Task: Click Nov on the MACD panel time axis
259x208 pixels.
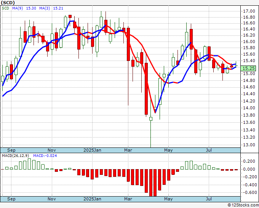Action: pyautogui.click(x=52, y=199)
